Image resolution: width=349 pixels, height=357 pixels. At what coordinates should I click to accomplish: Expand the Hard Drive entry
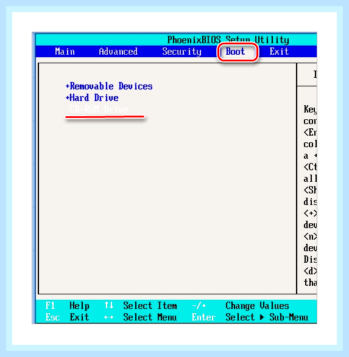(x=92, y=98)
